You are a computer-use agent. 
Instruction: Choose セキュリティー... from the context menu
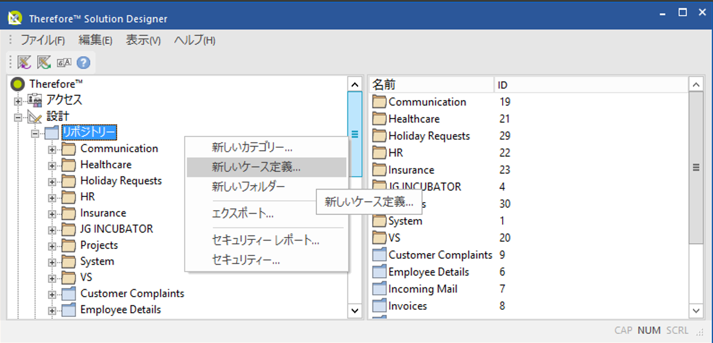tap(267, 261)
